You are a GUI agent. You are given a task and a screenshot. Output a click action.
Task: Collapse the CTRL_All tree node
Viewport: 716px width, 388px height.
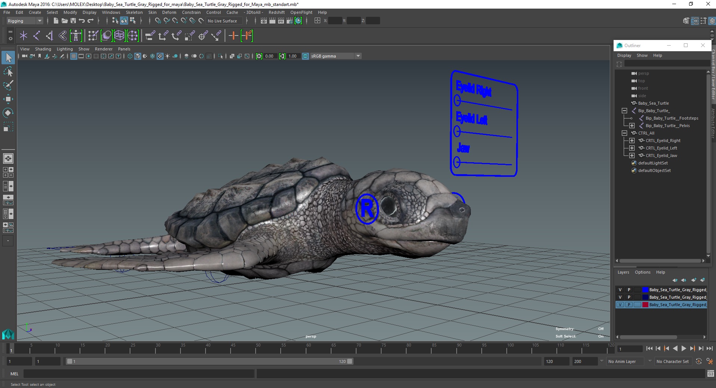624,133
